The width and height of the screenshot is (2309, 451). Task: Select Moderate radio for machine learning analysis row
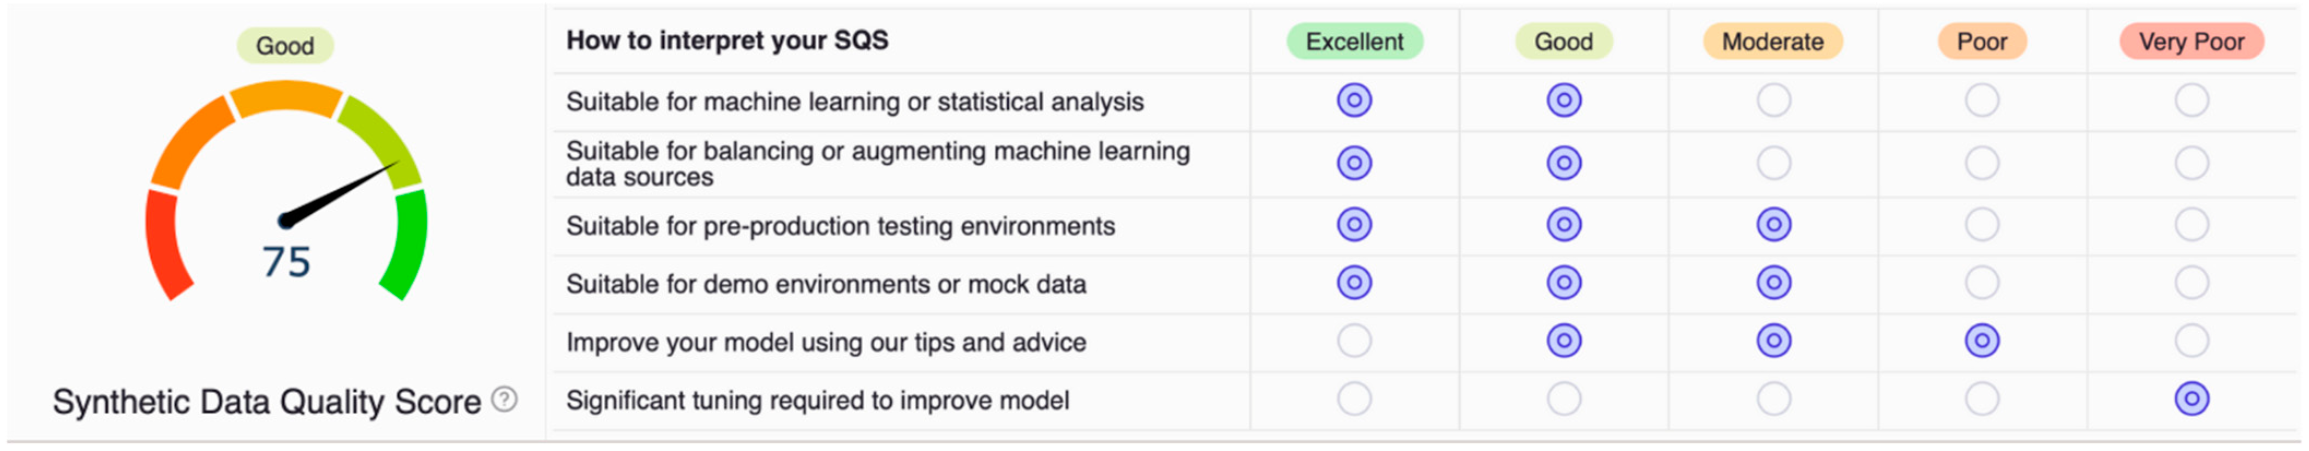[x=1773, y=100]
